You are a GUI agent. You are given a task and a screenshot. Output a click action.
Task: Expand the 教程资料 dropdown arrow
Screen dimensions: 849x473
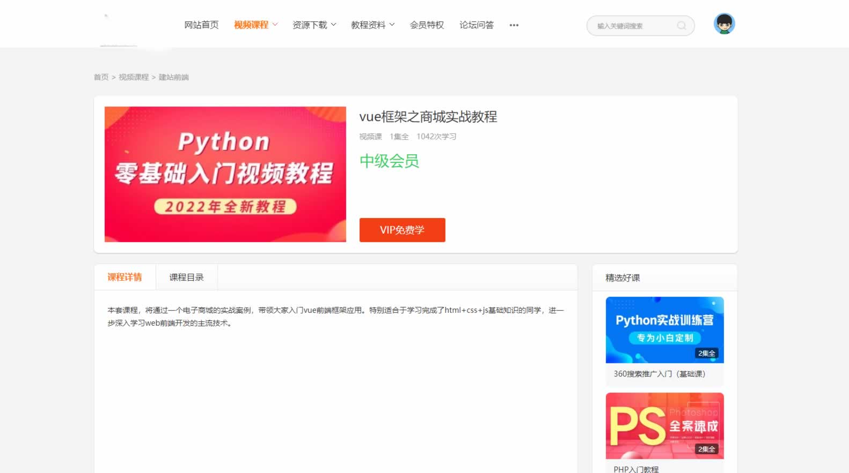[x=392, y=25]
